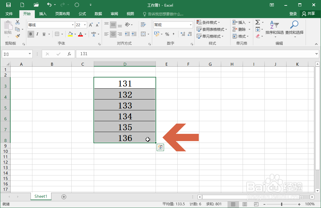Undo the last action
The image size is (321, 208).
pyautogui.click(x=49, y=5)
